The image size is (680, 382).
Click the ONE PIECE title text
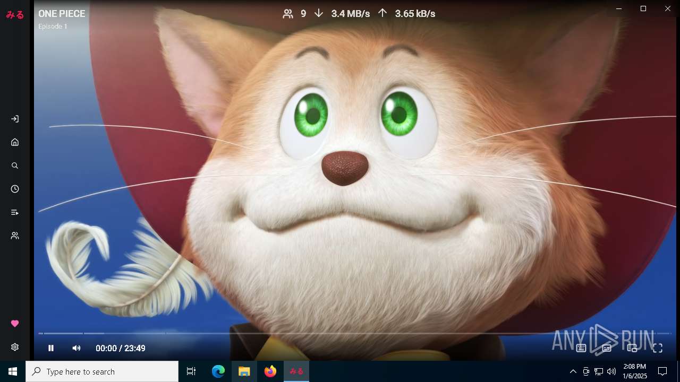coord(62,14)
